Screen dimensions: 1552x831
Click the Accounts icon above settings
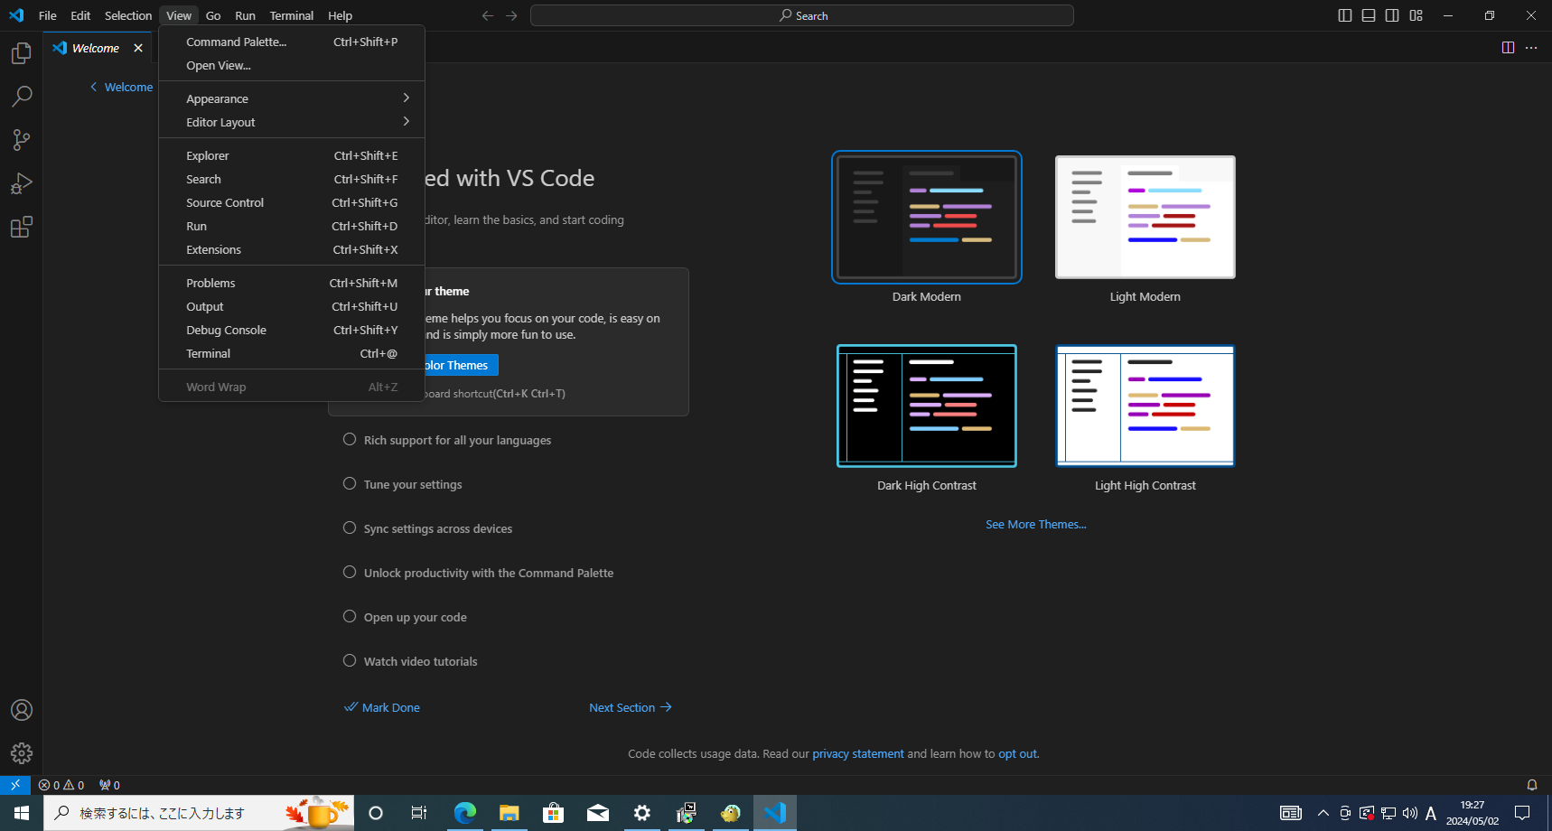pyautogui.click(x=21, y=710)
